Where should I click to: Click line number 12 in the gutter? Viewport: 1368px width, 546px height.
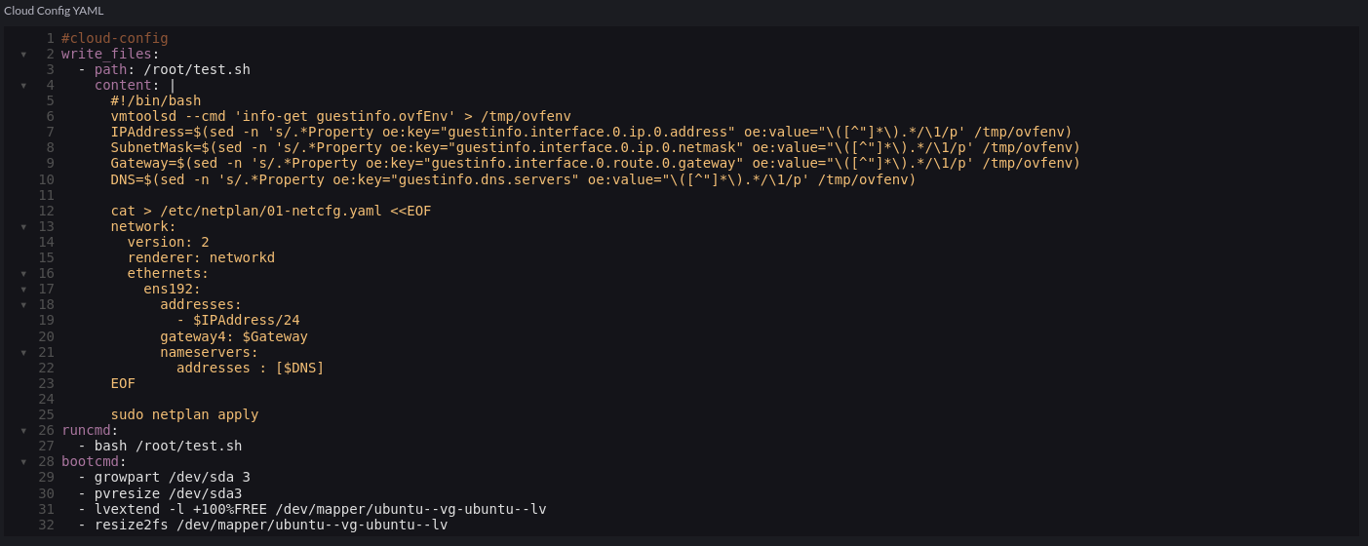pos(46,211)
